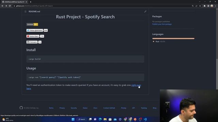Click the Usage heading
The height and width of the screenshot is (122, 218).
pyautogui.click(x=31, y=68)
